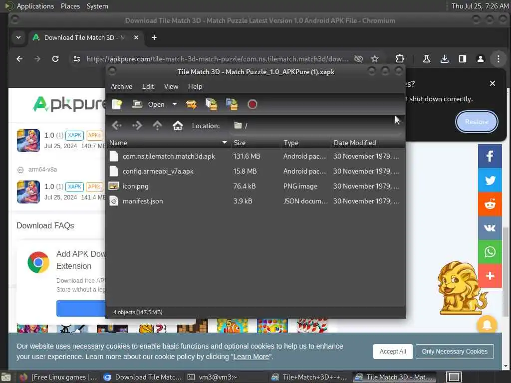Open the Applications menu in top panel
Viewport: 511px width, 383px height.
tap(35, 6)
